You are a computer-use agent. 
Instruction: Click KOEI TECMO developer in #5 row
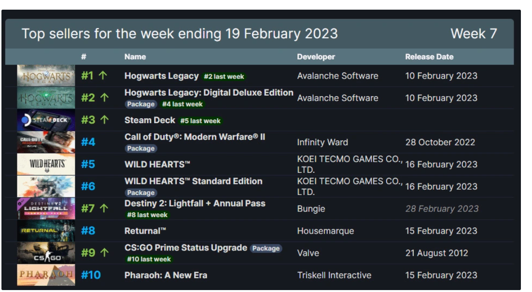coord(350,164)
